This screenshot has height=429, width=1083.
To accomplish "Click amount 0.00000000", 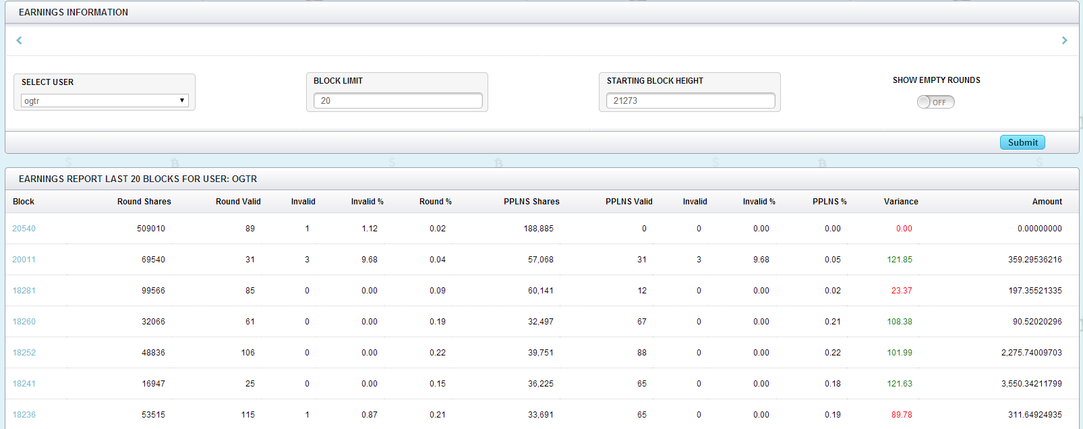I will pyautogui.click(x=1040, y=229).
